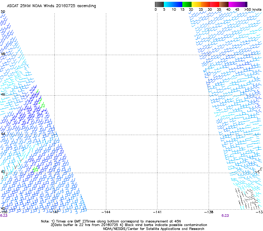This screenshot has width=263, height=231.
Task: Select the '15' label under the color bar
Action: tap(182, 10)
